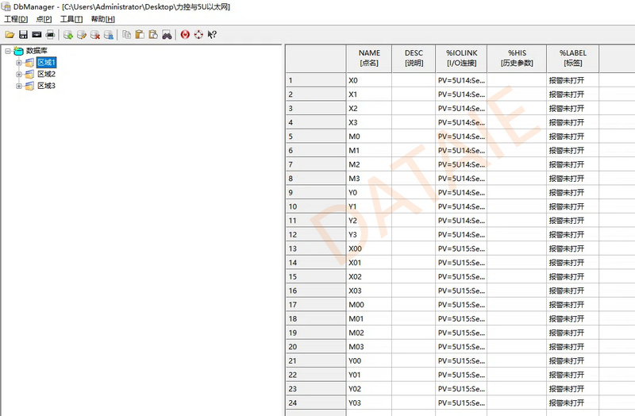Click the point name cell M2

pos(369,164)
